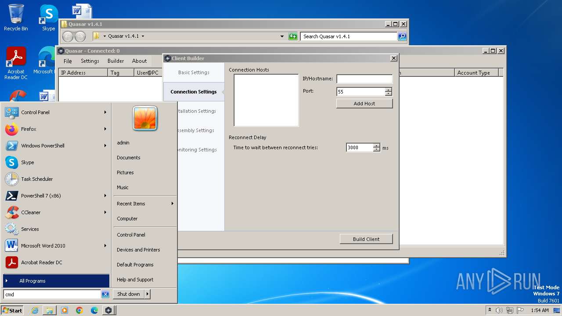Expand Microsoft Word 2010 jump list arrow
The image size is (562, 316).
(105, 246)
